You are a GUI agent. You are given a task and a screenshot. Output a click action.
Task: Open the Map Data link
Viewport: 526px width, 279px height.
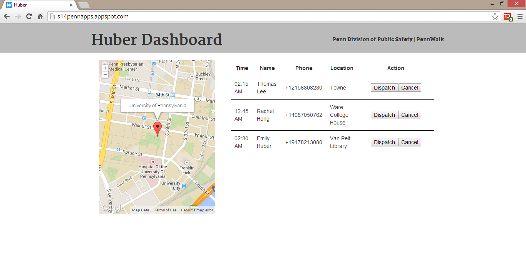tap(141, 210)
